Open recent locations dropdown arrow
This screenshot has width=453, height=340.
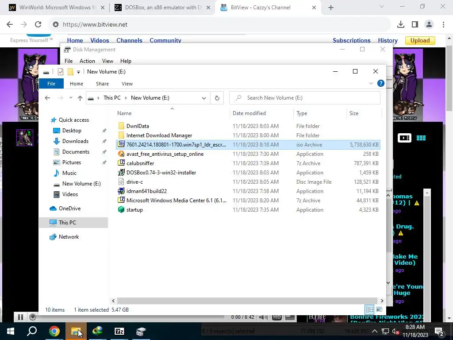click(71, 98)
